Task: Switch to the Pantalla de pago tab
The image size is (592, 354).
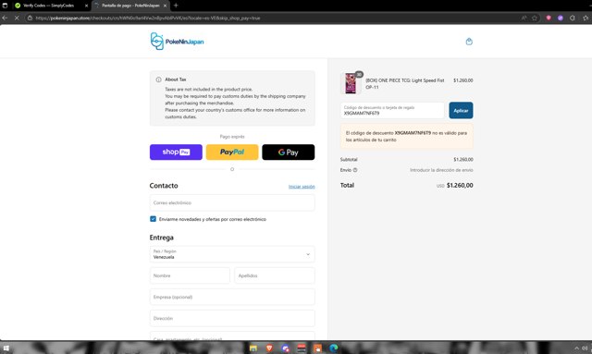Action: pos(130,6)
